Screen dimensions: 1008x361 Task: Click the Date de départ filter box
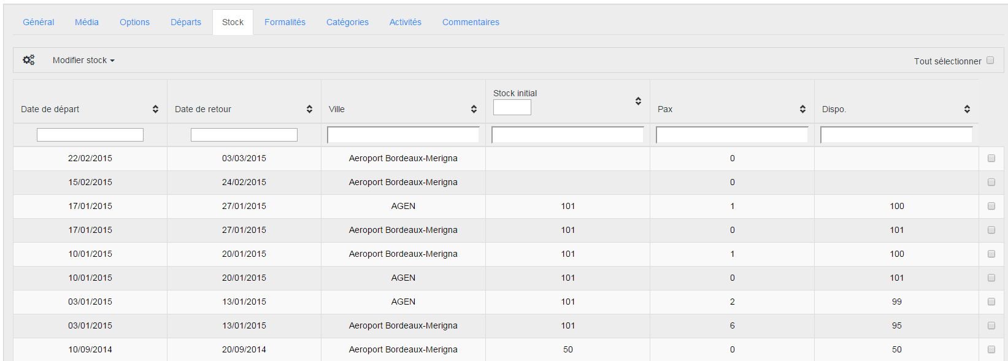pyautogui.click(x=90, y=135)
